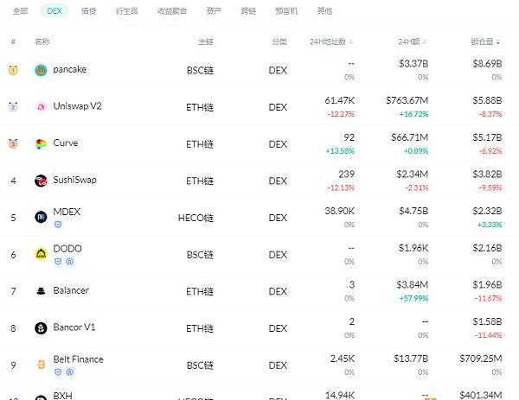The width and height of the screenshot is (519, 400).
Task: Click the shield badge under Belt Finance
Action: pos(58,371)
